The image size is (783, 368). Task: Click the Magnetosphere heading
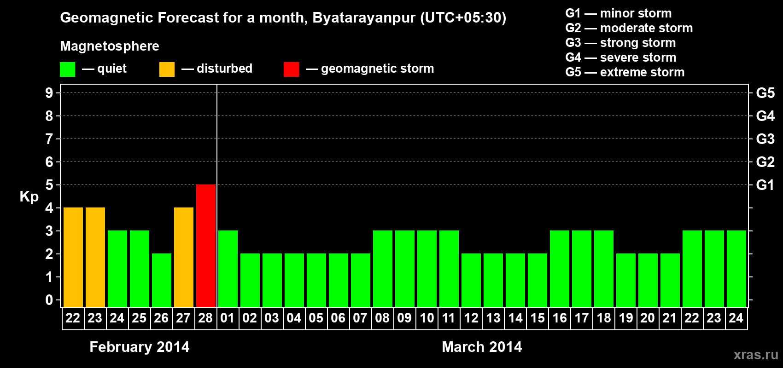pos(110,46)
